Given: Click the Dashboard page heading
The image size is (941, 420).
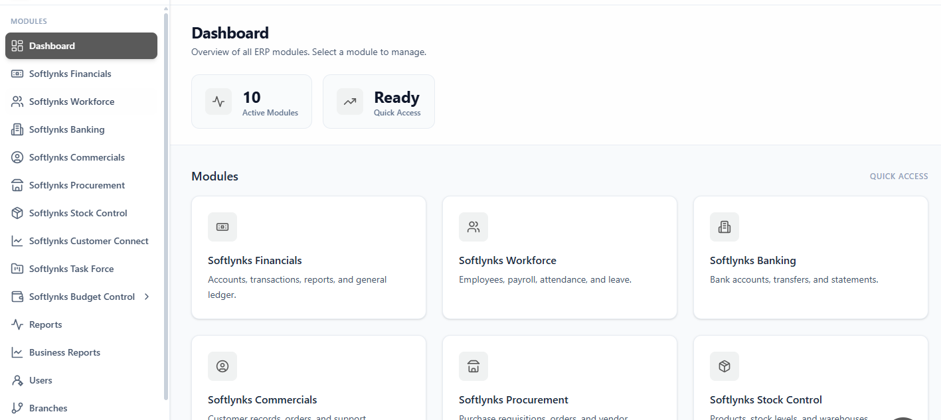Looking at the screenshot, I should click(x=230, y=33).
